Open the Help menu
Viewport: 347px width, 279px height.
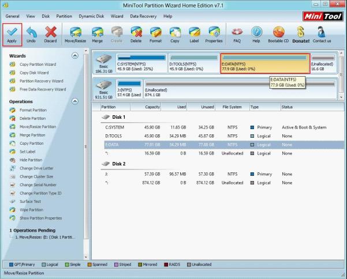click(168, 16)
